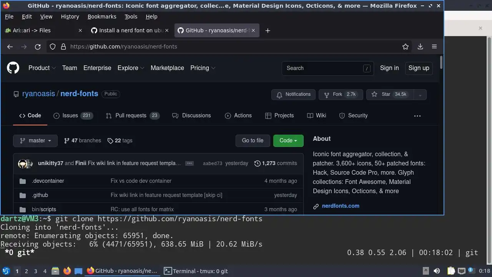This screenshot has height=277, width=492.
Task: Click the three-dots more tabs icon in repo nav
Action: point(417,116)
